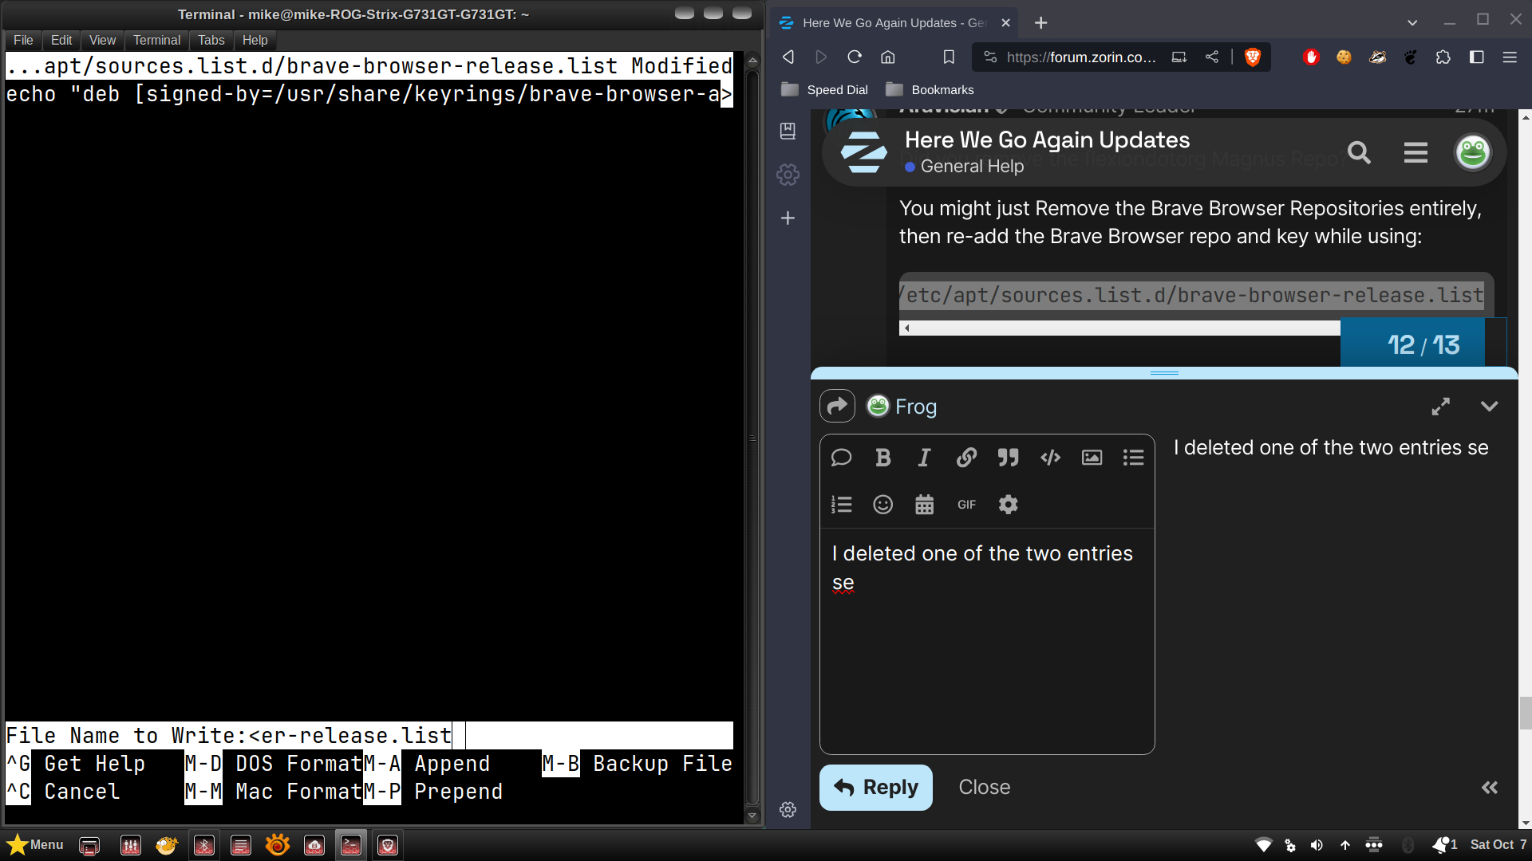Image resolution: width=1532 pixels, height=861 pixels.
Task: Open the File menu in Terminal
Action: tap(23, 40)
